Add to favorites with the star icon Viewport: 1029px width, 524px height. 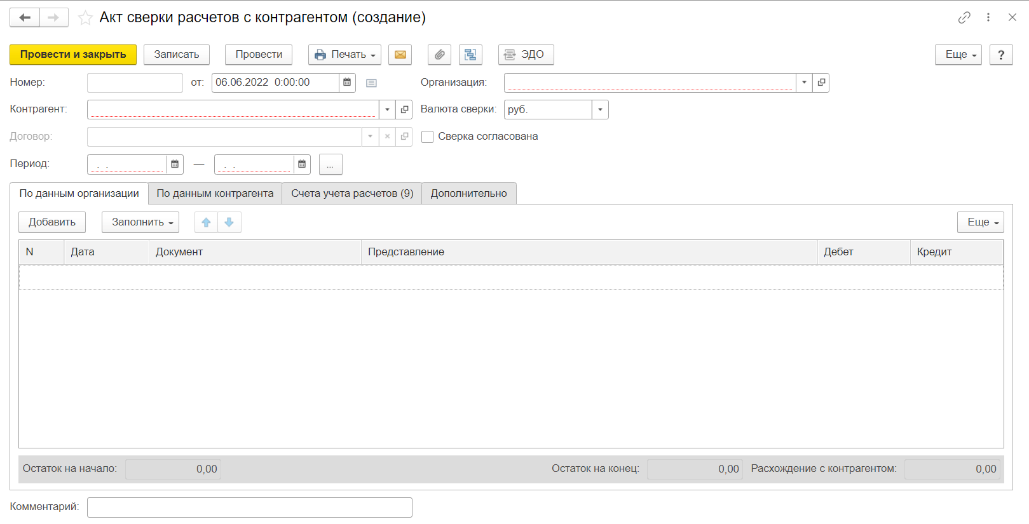coord(85,18)
